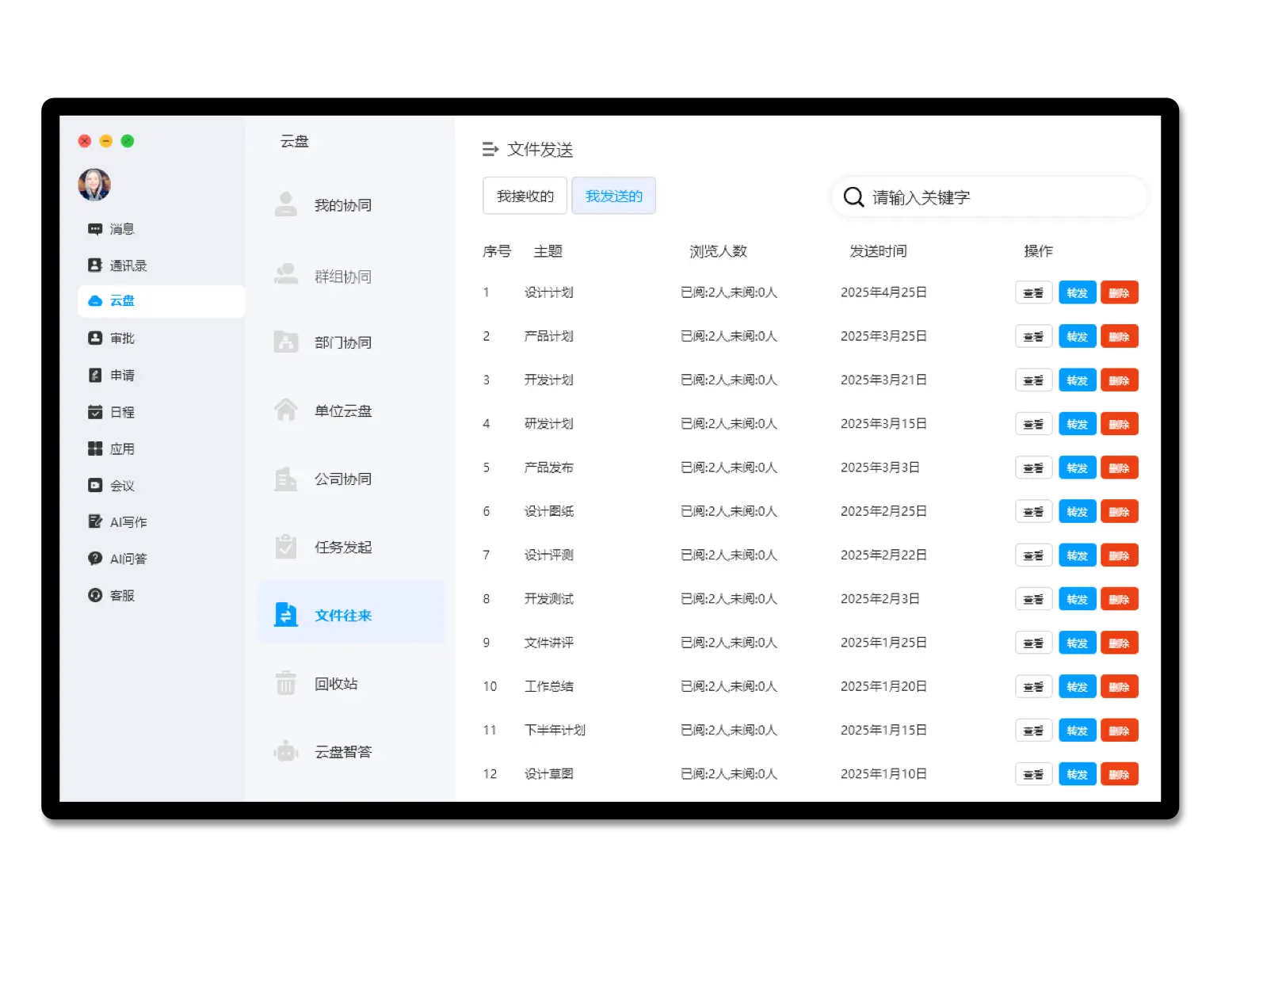The image size is (1263, 981).
Task: Click the 发送时间 column header
Action: [x=878, y=251]
